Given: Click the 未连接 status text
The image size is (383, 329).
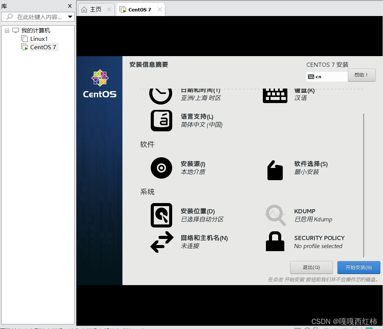Looking at the screenshot, I should click(x=190, y=246).
